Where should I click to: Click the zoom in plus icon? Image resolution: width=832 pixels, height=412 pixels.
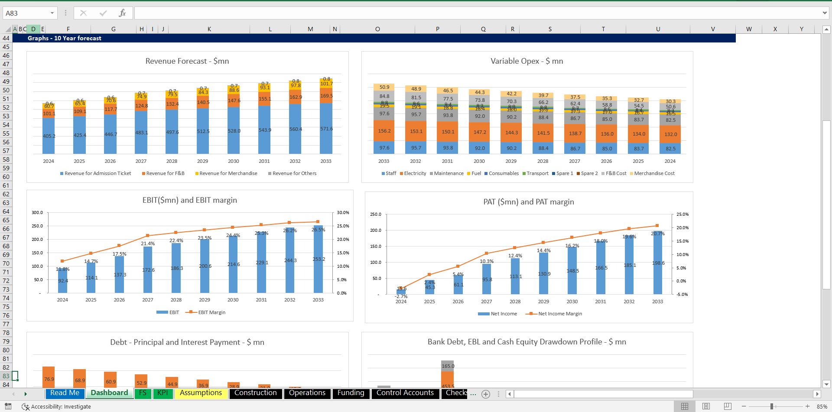(807, 406)
